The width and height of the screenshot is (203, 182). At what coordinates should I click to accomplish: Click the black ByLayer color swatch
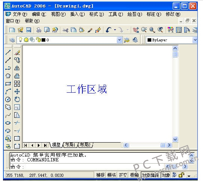pos(149,40)
